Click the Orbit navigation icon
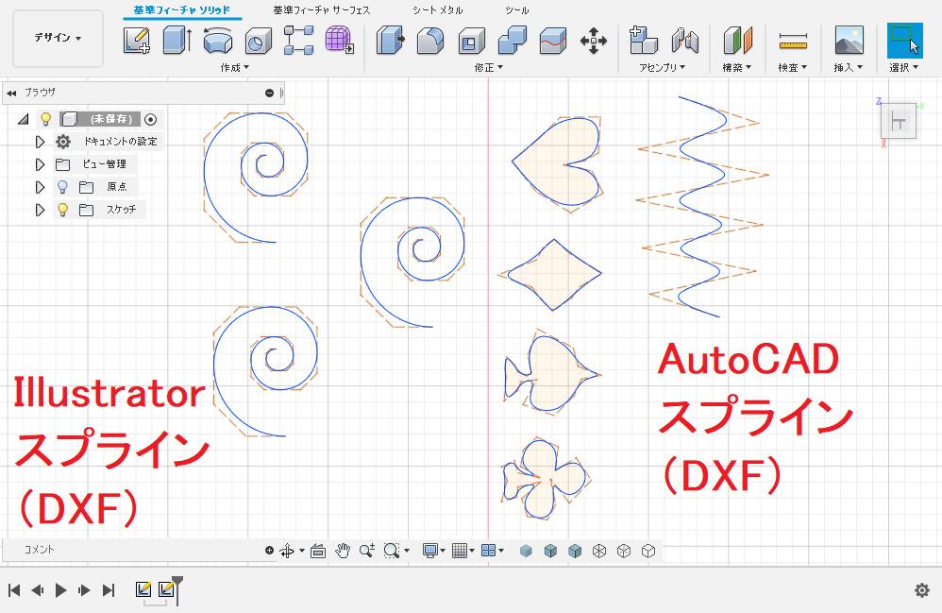This screenshot has height=613, width=942. pyautogui.click(x=287, y=551)
